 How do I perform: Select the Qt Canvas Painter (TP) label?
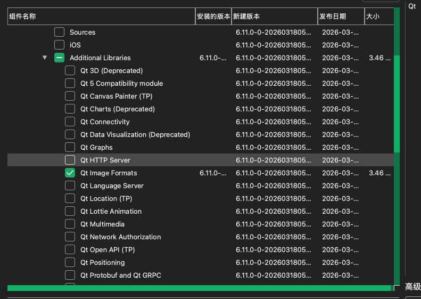coord(116,96)
